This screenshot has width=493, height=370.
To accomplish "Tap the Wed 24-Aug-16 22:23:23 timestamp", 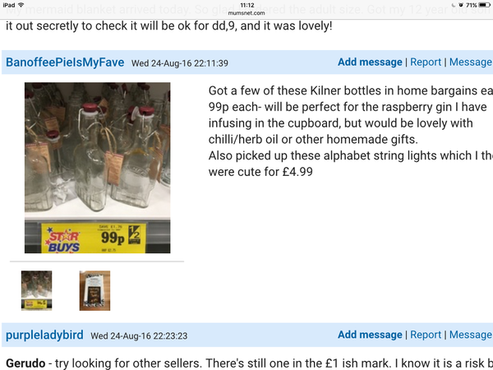I will pyautogui.click(x=139, y=335).
